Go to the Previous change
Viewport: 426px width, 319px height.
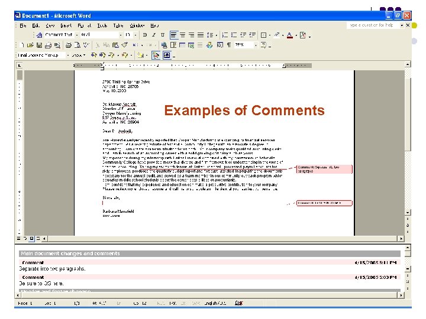93,56
